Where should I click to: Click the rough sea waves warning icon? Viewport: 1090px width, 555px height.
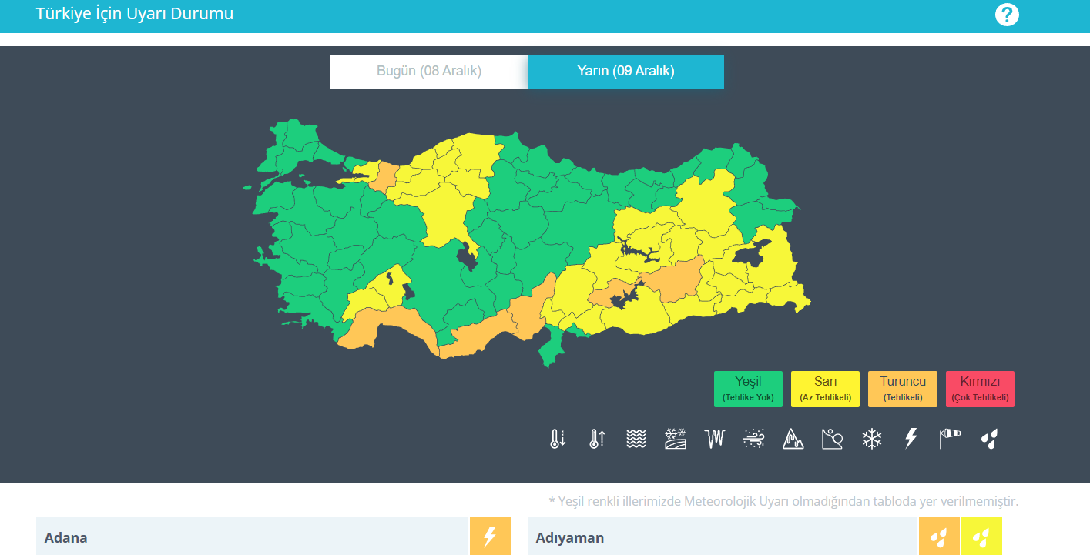coord(636,438)
